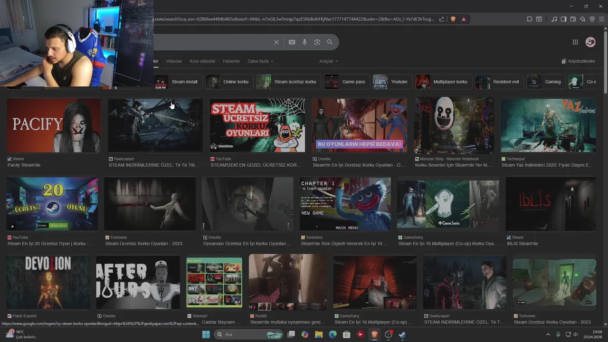Select the 'Resident evil' filter chip
The height and width of the screenshot is (342, 608).
click(x=500, y=82)
